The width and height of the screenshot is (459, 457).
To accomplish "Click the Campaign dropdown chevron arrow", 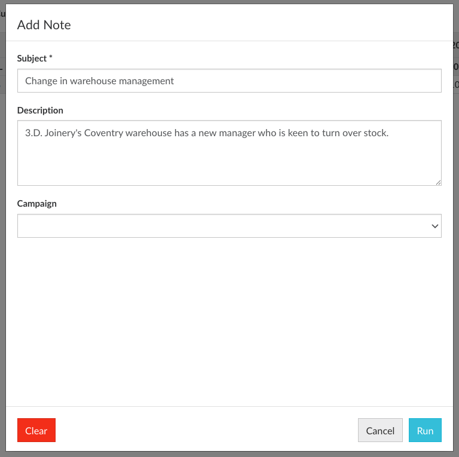I will 434,226.
